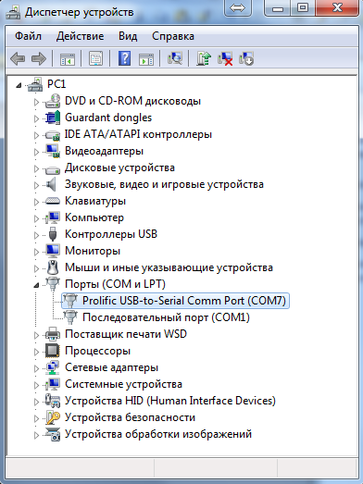Viewport: 363px width, 484px height.
Task: Open the Файл menu
Action: (x=28, y=36)
